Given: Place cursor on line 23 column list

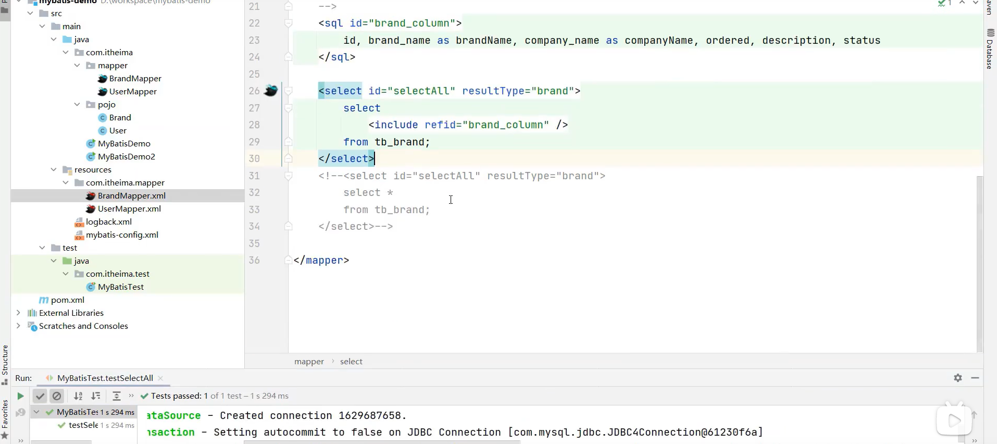Looking at the screenshot, I should tap(612, 40).
